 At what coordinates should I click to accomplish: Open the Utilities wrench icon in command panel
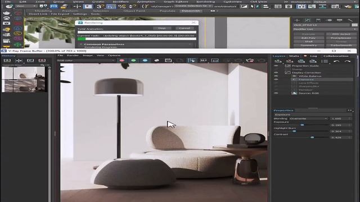[350, 20]
